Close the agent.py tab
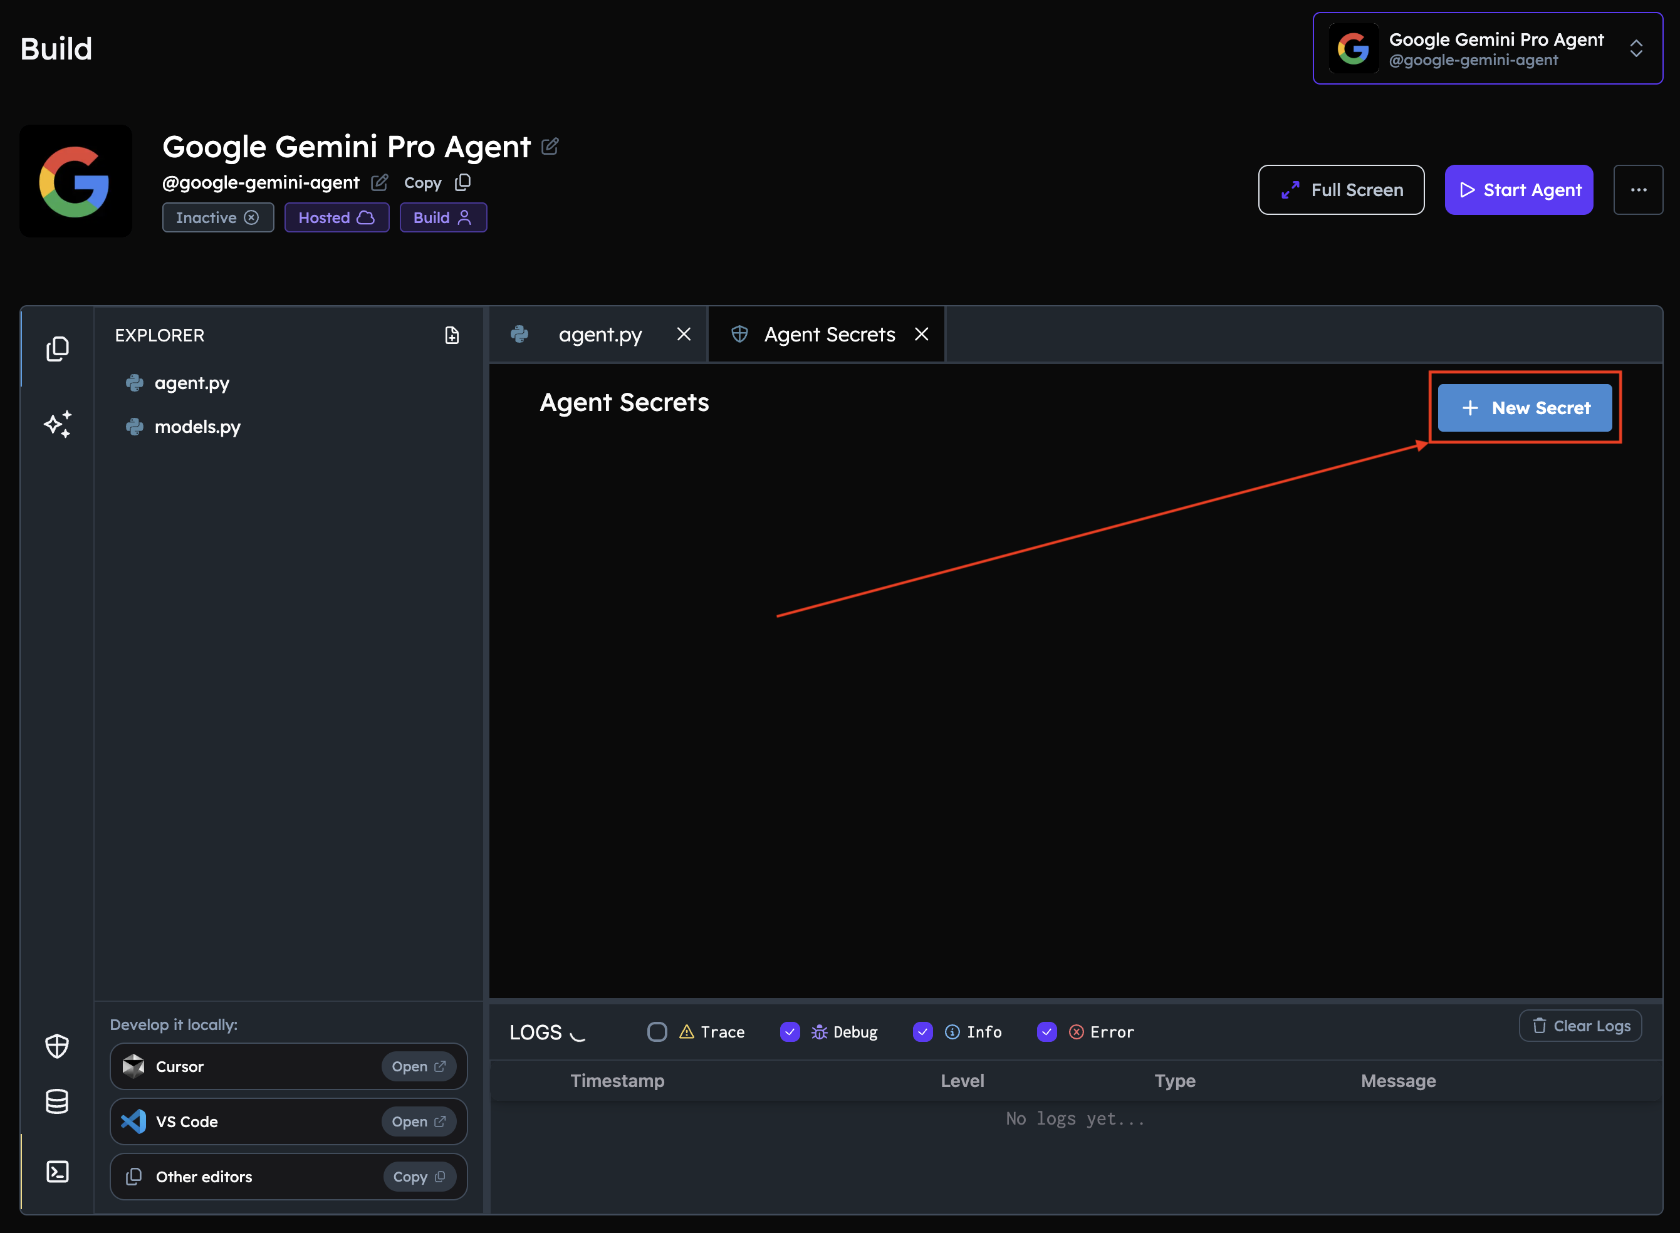The width and height of the screenshot is (1680, 1233). [684, 335]
